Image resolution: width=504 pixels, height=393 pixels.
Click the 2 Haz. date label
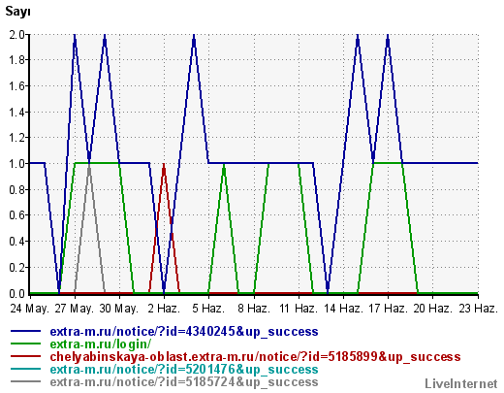point(164,309)
